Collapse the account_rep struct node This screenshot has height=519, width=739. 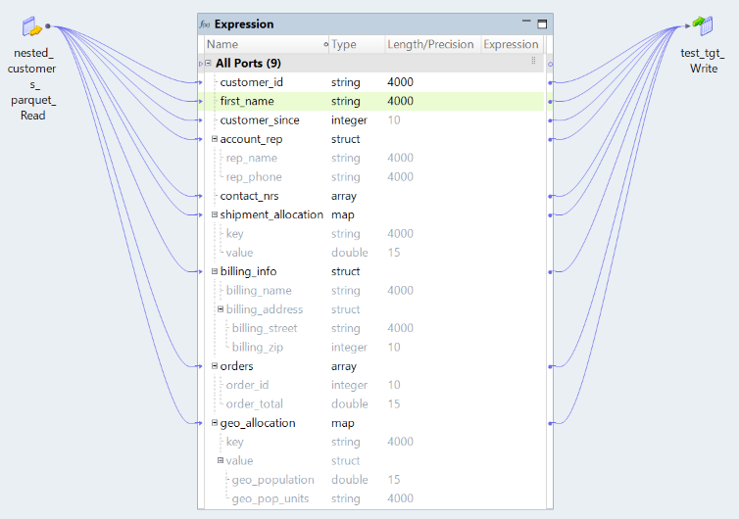(215, 139)
